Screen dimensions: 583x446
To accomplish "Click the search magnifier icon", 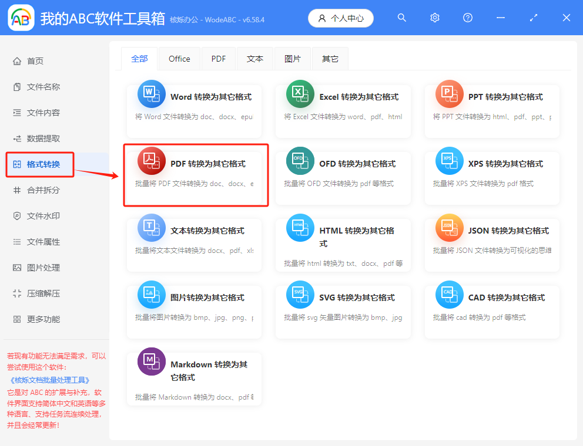I will 402,18.
